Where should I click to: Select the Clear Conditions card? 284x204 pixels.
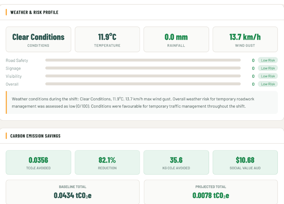pos(38,39)
